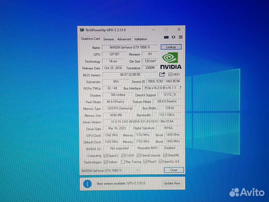The image size is (269, 202).
Task: Click the Bandwidth value 112.1 GB/s
Action: (167, 115)
